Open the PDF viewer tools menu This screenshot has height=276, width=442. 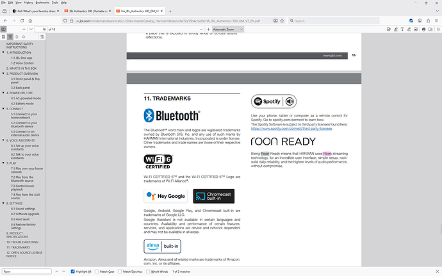click(x=438, y=29)
